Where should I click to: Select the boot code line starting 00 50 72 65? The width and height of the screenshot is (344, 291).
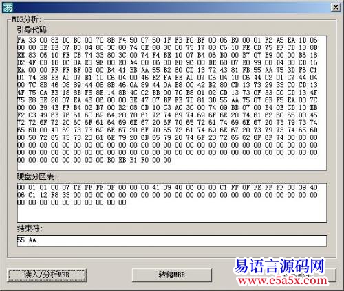point(167,137)
